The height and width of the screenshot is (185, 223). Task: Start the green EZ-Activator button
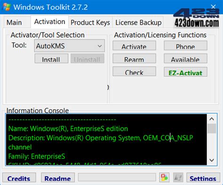pos(185,72)
